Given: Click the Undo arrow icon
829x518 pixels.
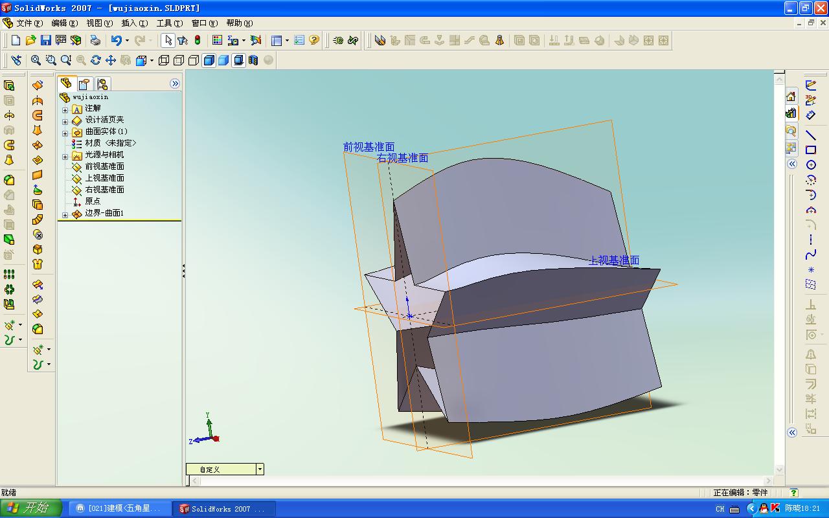Looking at the screenshot, I should (117, 40).
